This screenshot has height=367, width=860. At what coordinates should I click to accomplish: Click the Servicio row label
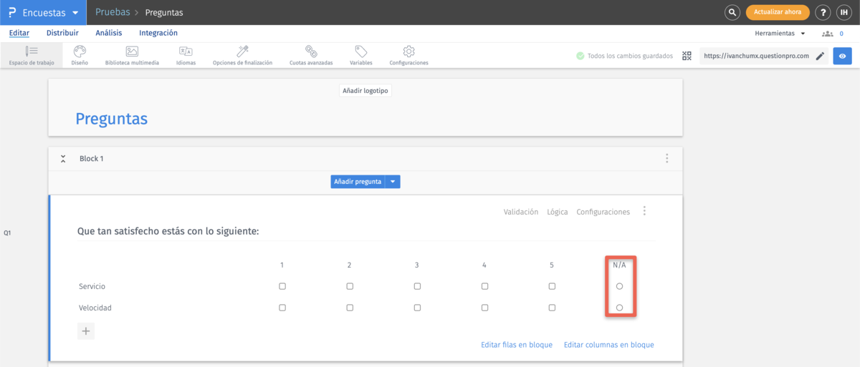point(92,286)
